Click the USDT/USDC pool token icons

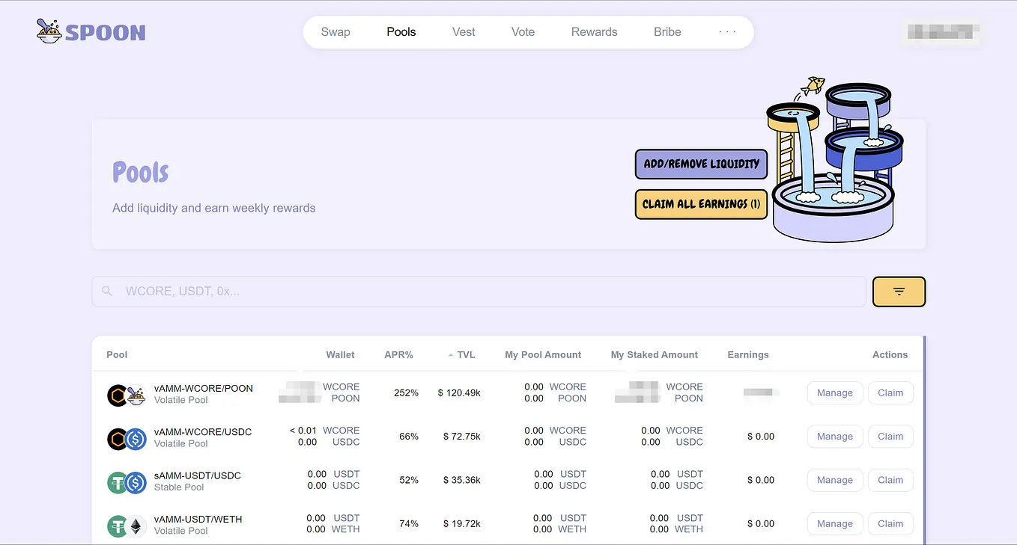pos(126,482)
